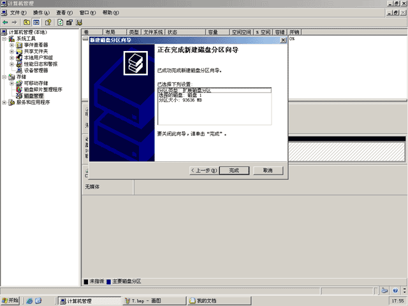Viewport: 408px width, 306px height.
Task: Expand the 事件查看器 tree node
Action: click(11, 45)
